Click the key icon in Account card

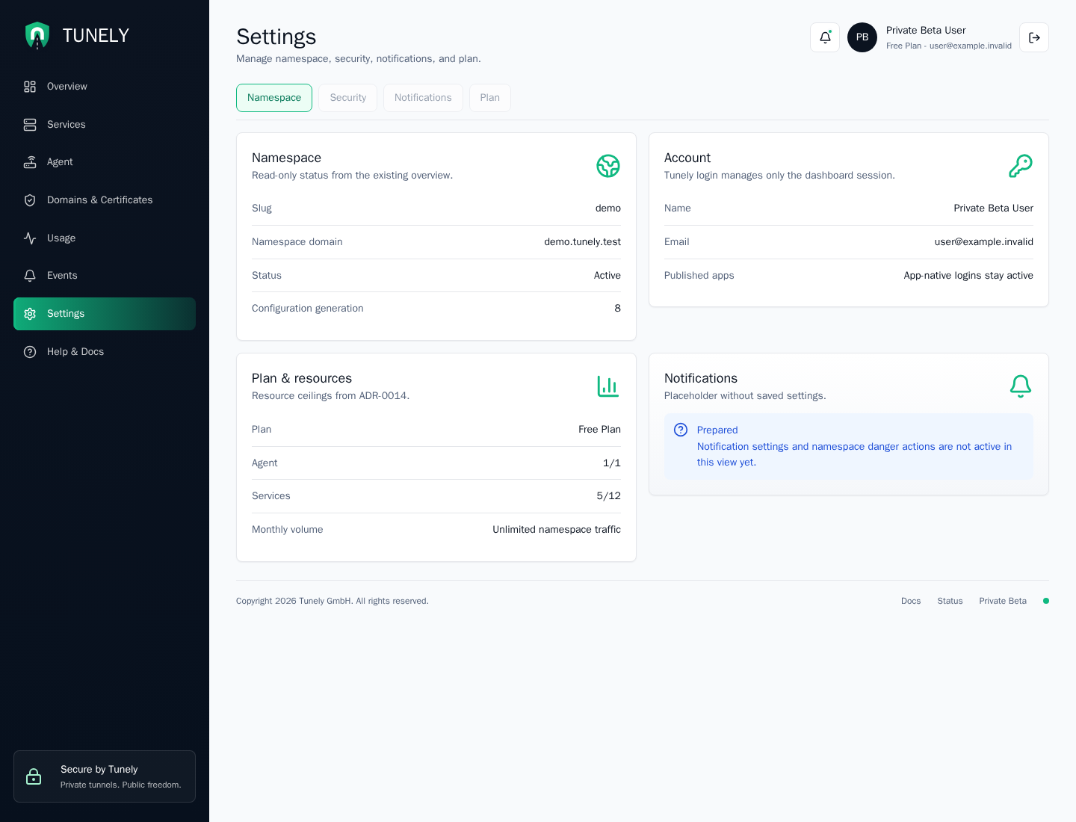(1021, 166)
